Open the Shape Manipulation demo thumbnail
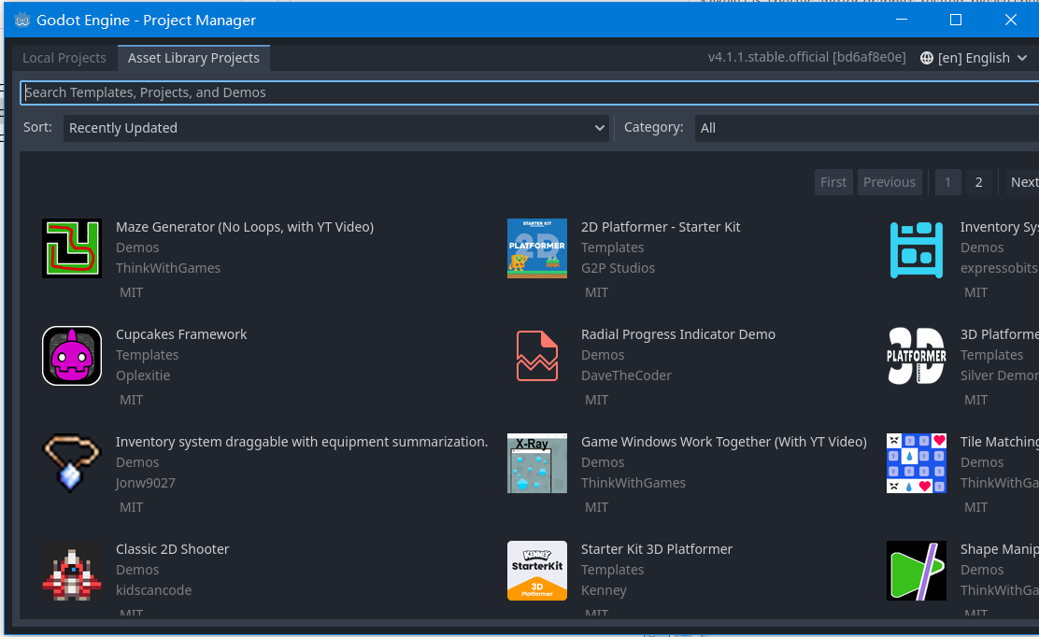 [x=916, y=570]
